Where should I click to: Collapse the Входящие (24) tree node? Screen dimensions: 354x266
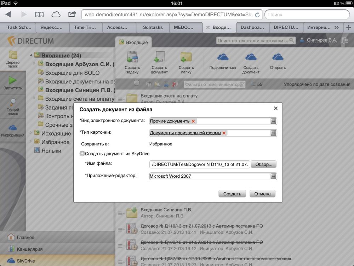tap(31, 55)
